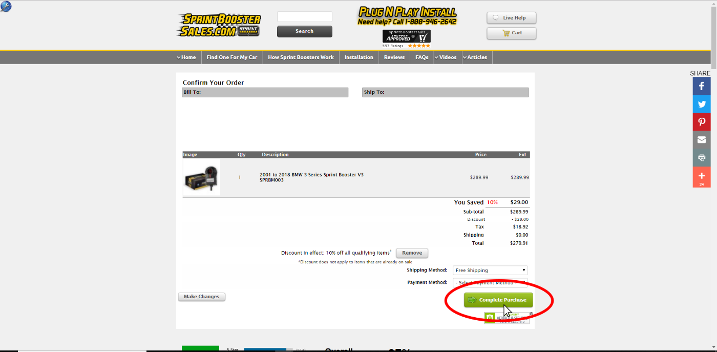Image resolution: width=717 pixels, height=352 pixels.
Task: Click the Make Changes button
Action: pos(202,297)
